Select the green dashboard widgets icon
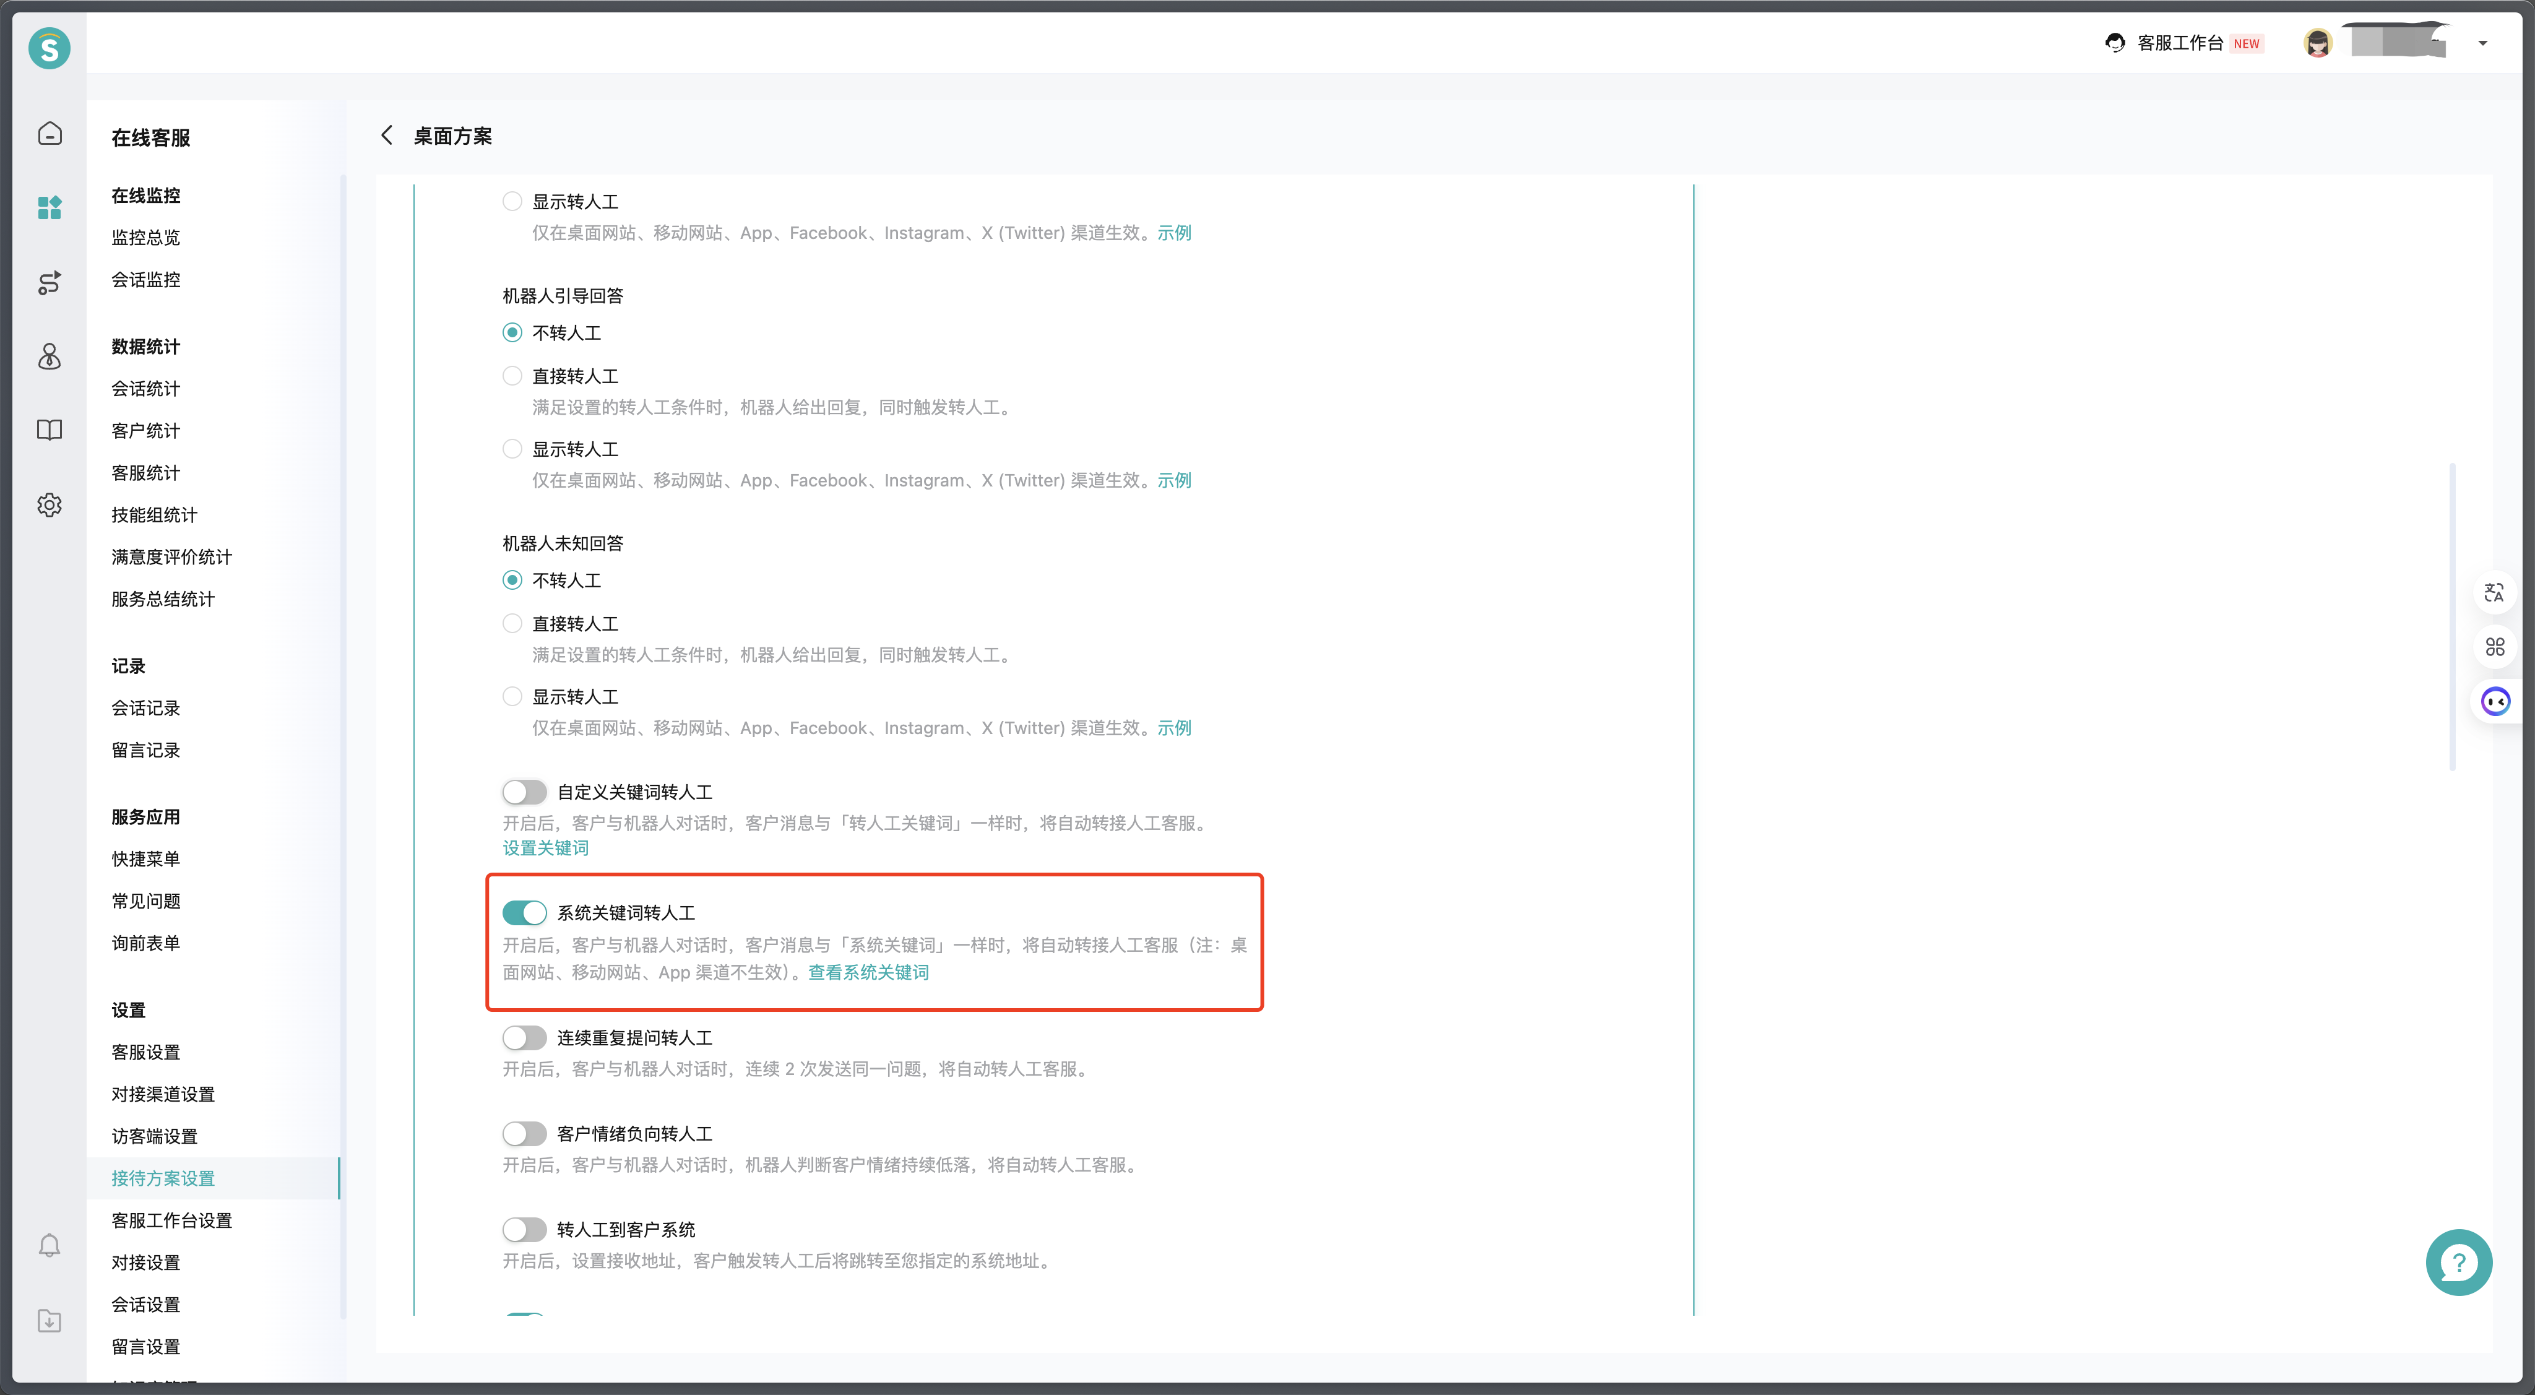 coord(50,207)
